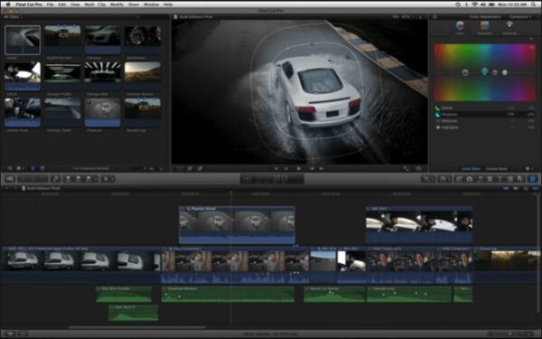
Task: Switch to the Exposure tab of color board
Action: (509, 28)
